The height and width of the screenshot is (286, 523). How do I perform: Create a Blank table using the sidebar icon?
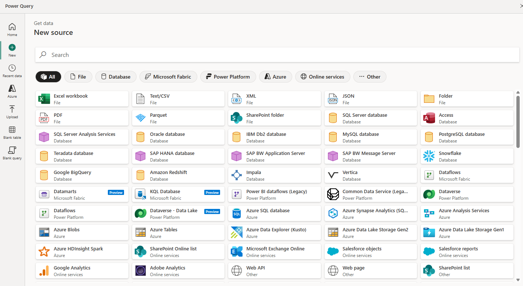(12, 133)
